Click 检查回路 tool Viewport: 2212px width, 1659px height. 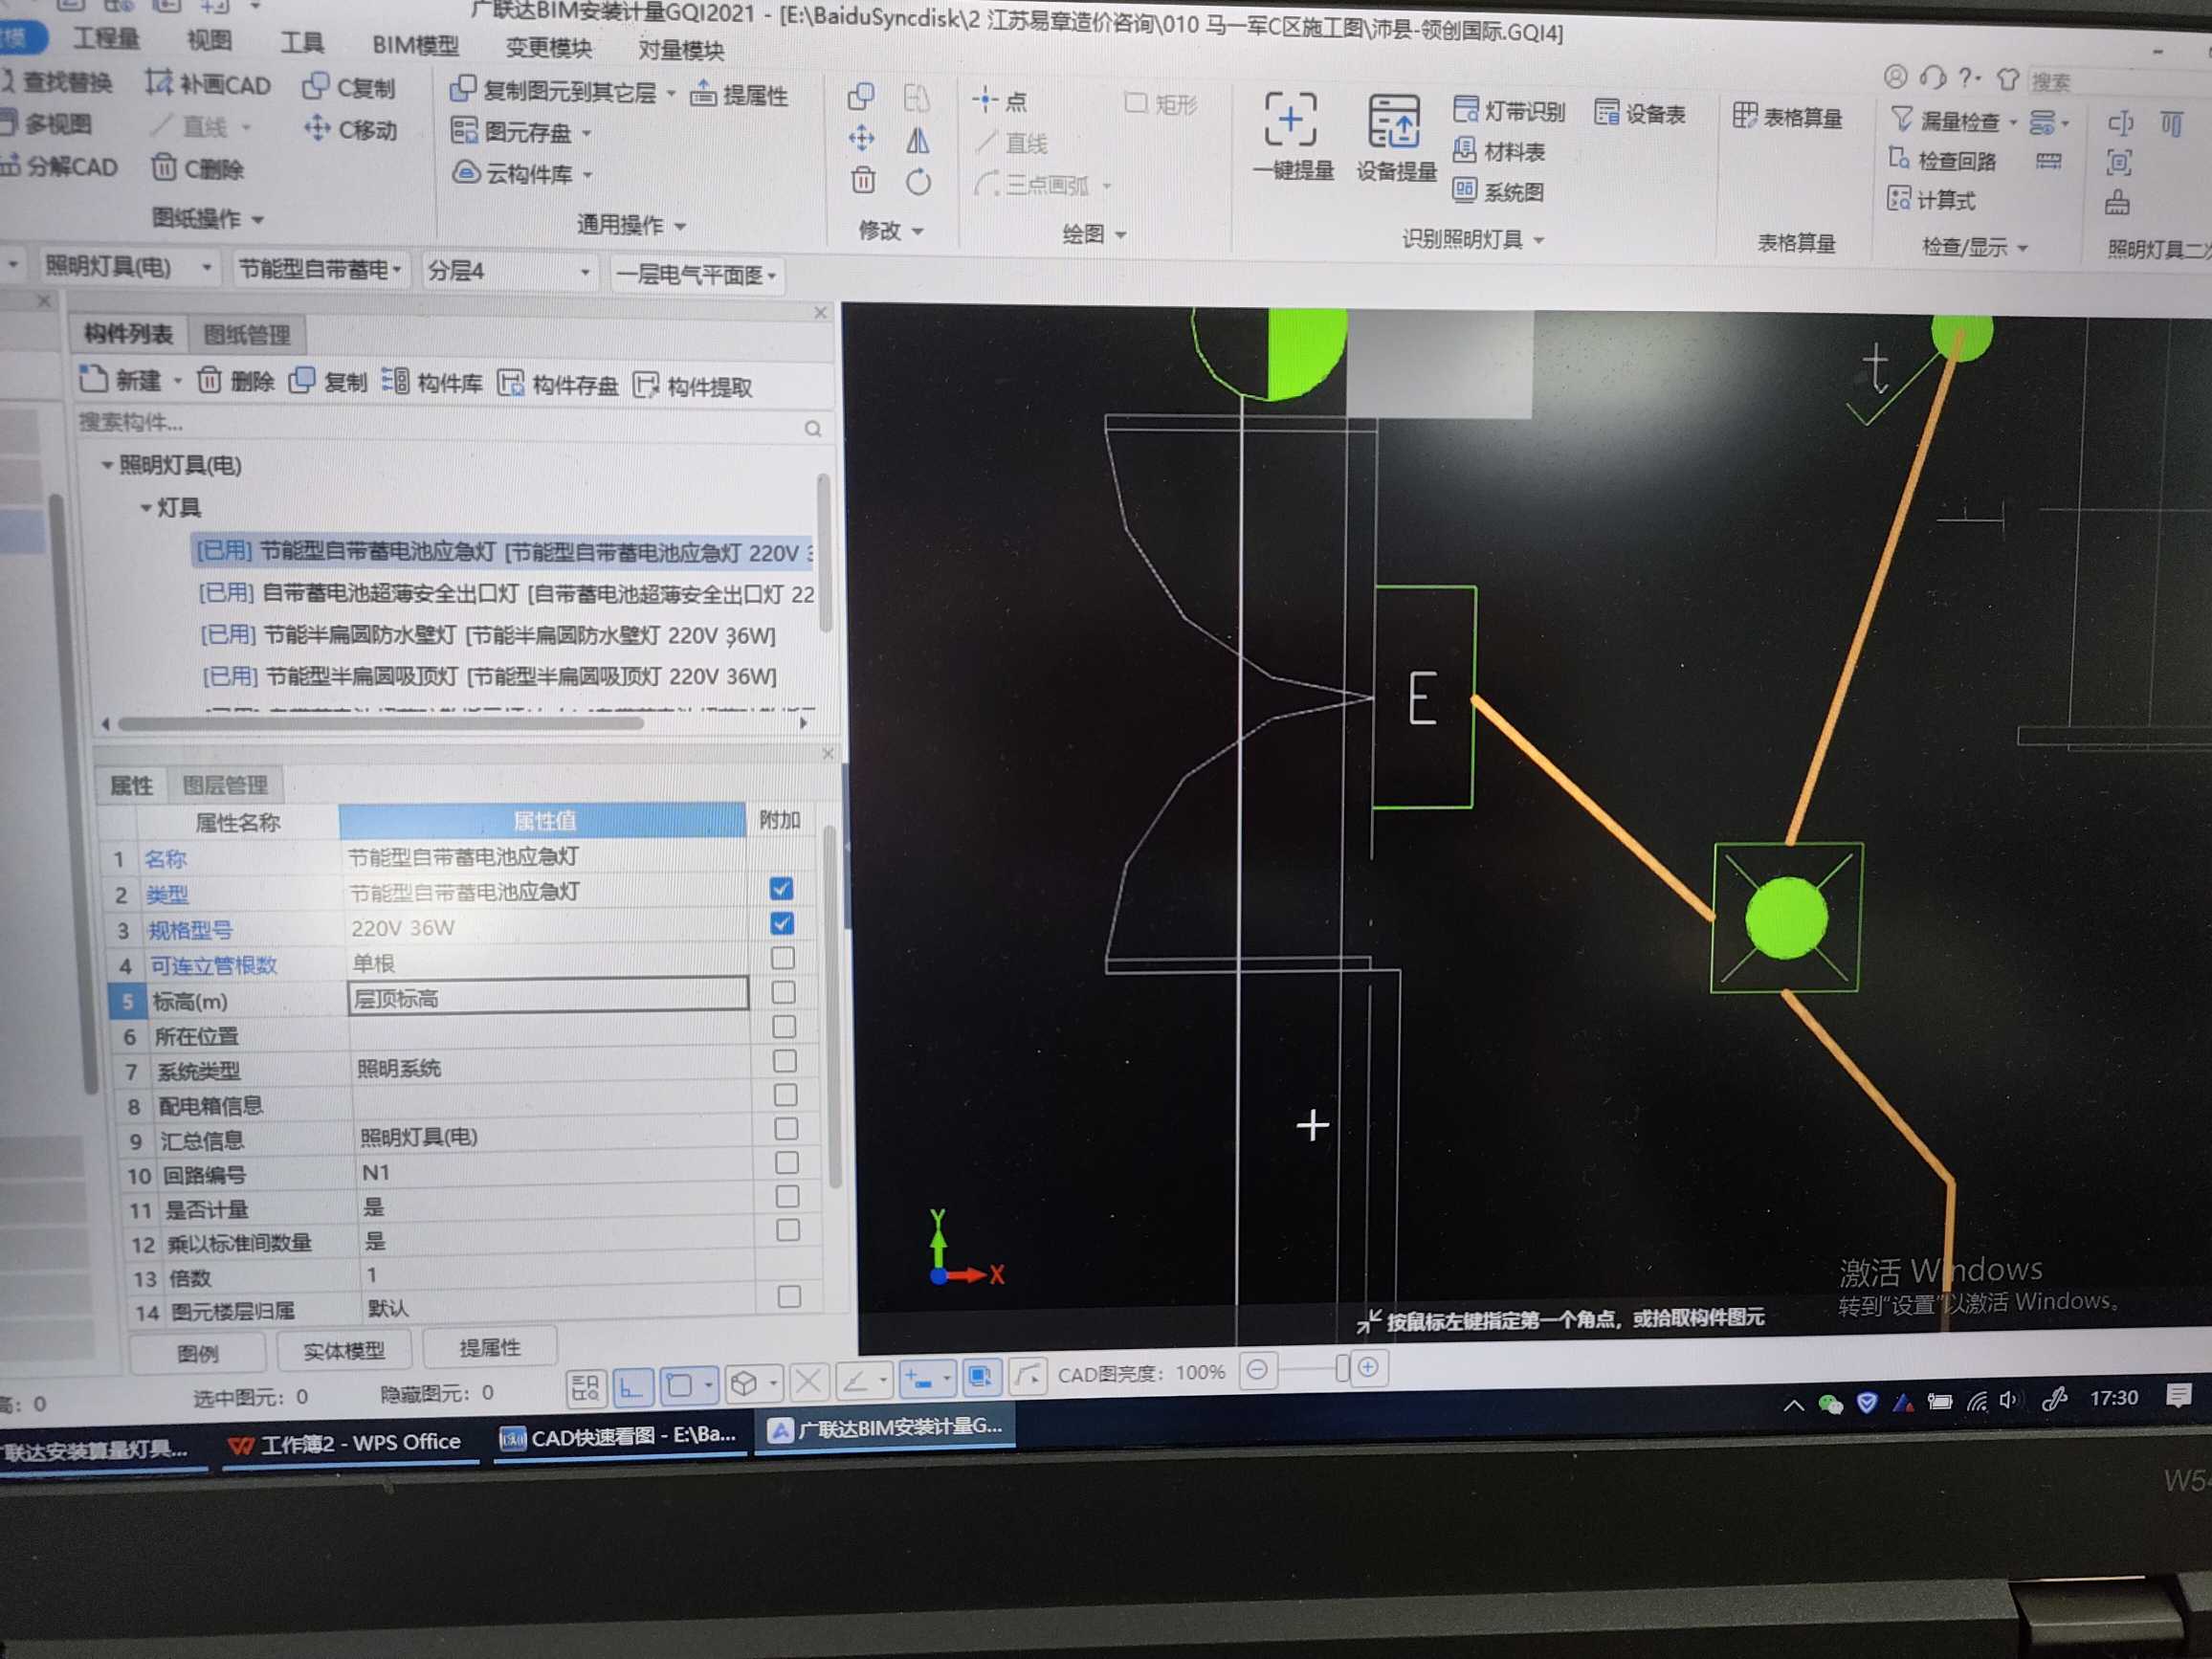tap(1942, 160)
